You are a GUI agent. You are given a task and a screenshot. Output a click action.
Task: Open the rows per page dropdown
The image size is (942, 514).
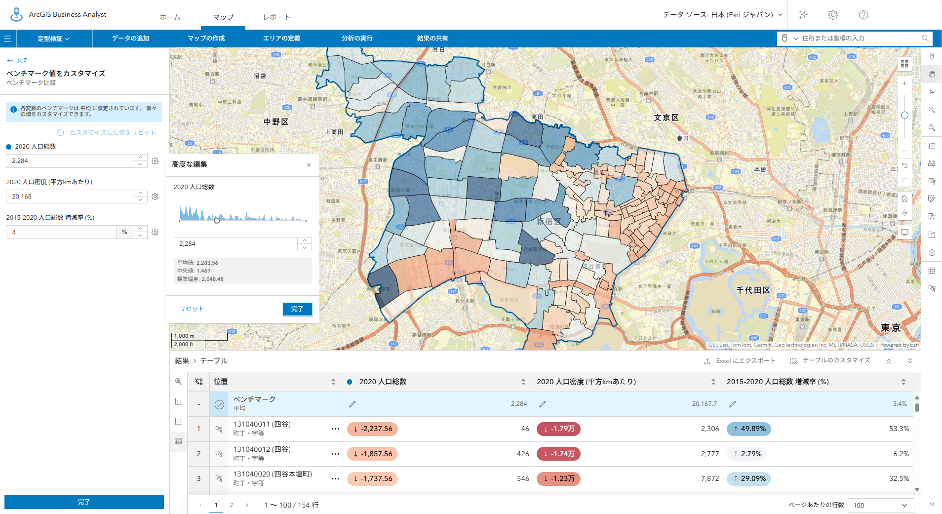[x=880, y=505]
